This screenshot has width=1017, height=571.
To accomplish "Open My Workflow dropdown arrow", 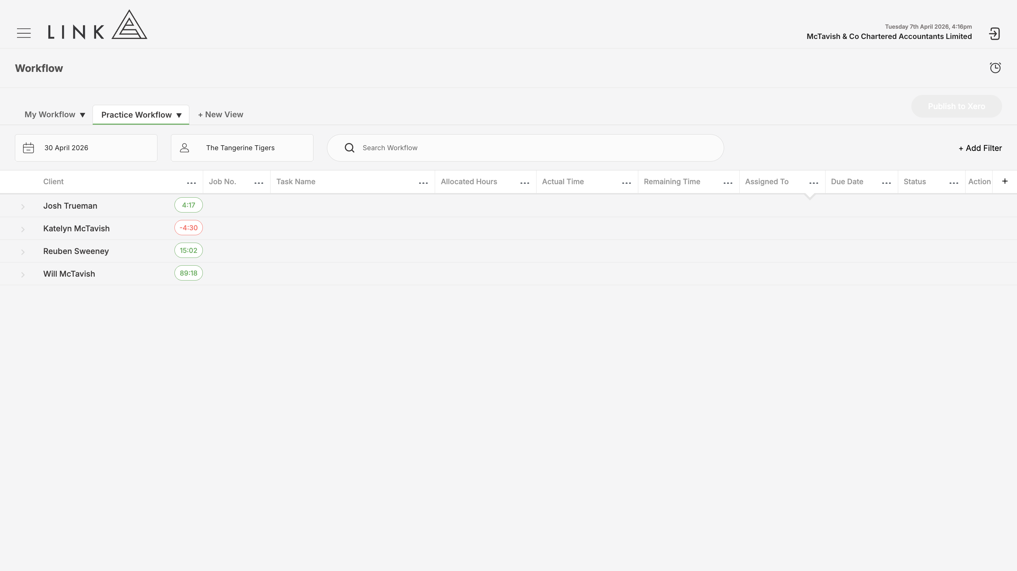I will click(83, 115).
